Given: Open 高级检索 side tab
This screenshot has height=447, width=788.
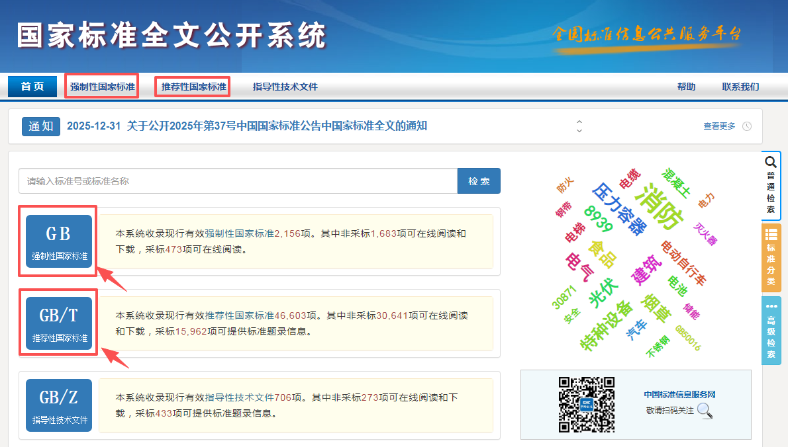Looking at the screenshot, I should pos(771,330).
